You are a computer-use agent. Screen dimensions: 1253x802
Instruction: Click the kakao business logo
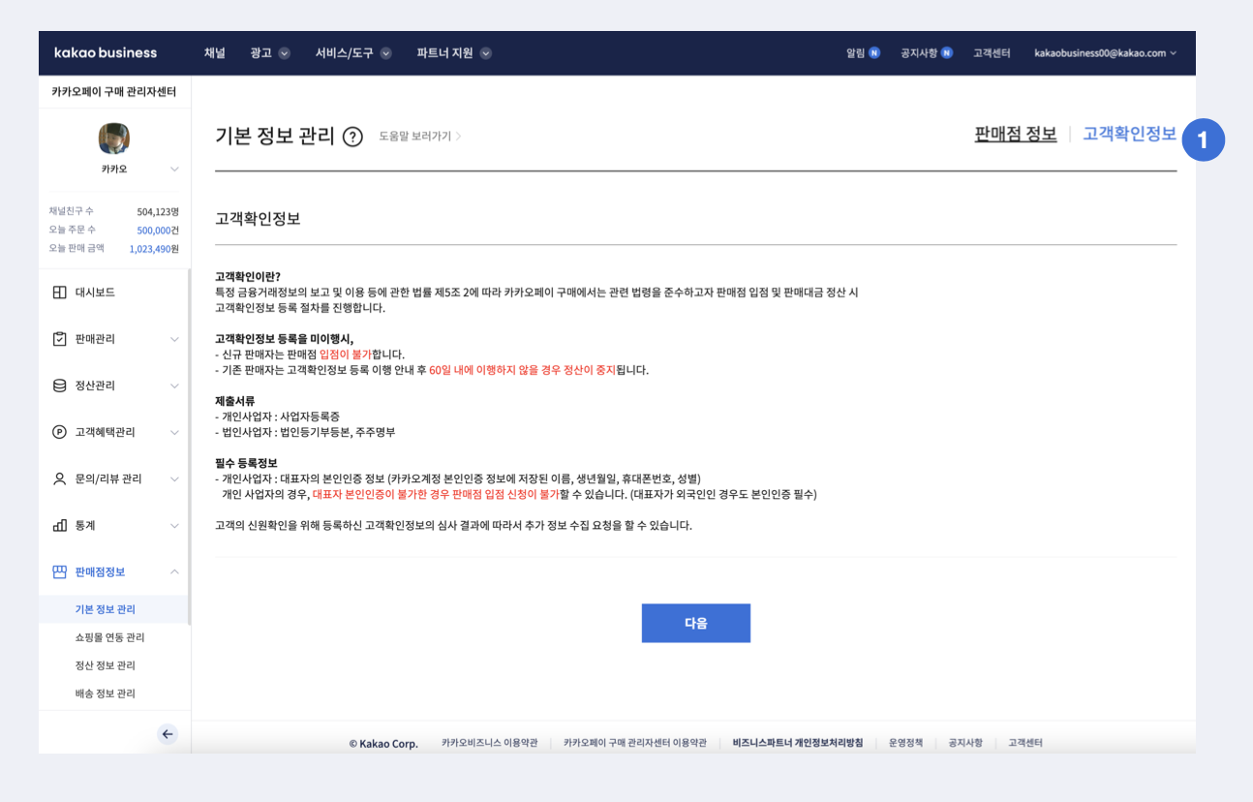pos(106,52)
